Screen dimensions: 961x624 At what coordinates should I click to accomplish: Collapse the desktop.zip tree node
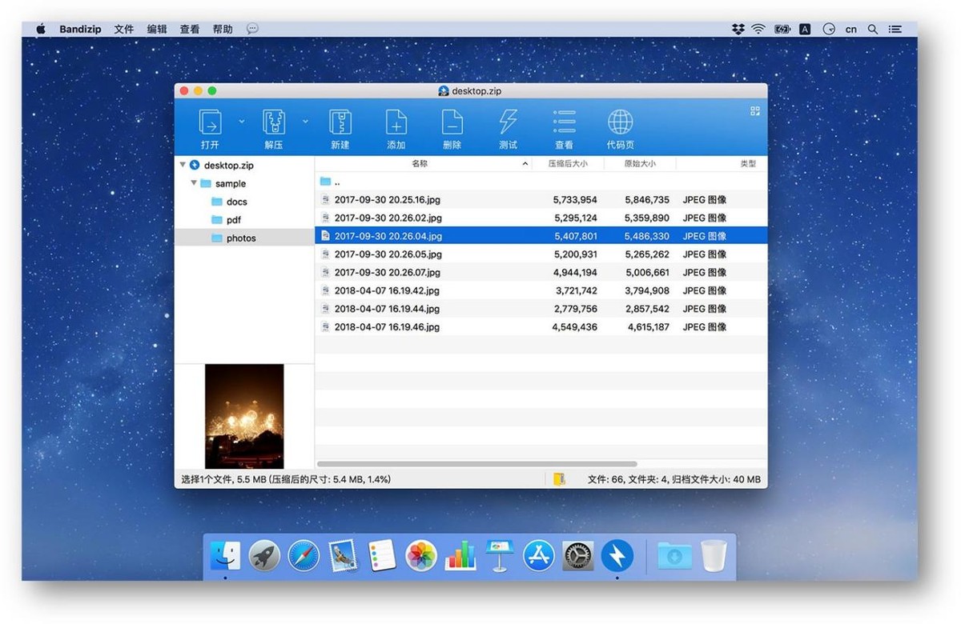183,165
